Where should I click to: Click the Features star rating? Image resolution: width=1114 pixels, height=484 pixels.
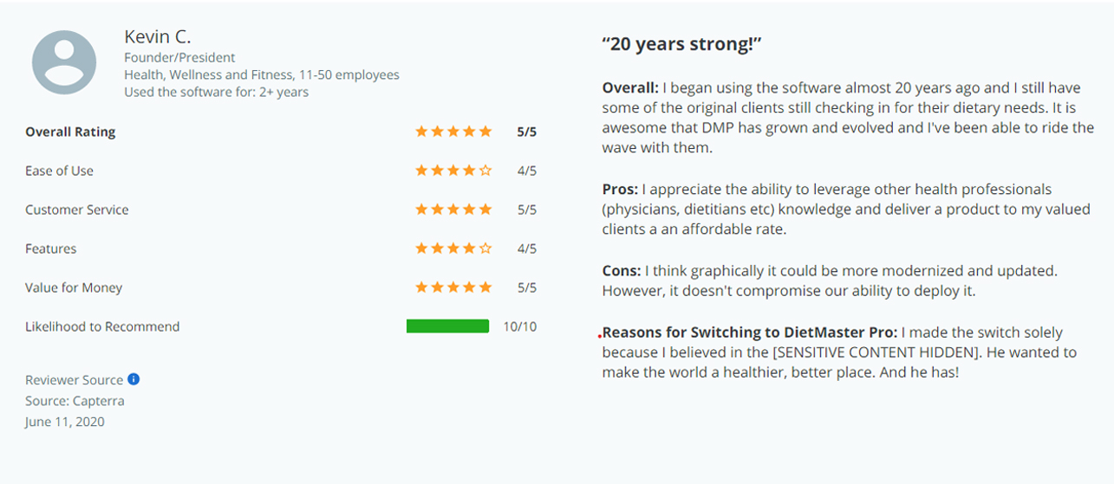tap(453, 248)
